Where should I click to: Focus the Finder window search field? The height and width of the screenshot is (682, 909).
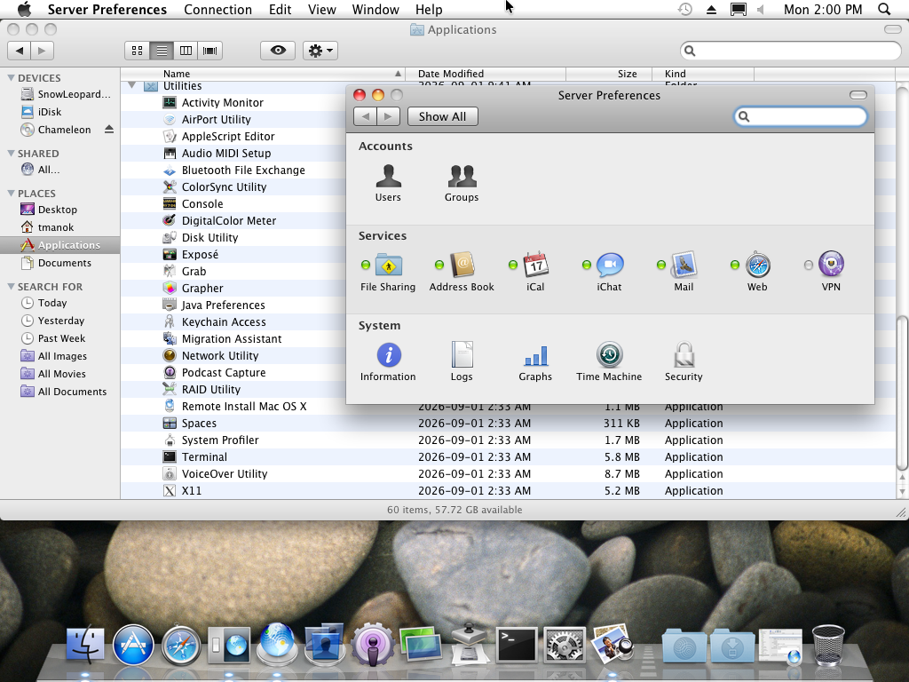pyautogui.click(x=791, y=51)
